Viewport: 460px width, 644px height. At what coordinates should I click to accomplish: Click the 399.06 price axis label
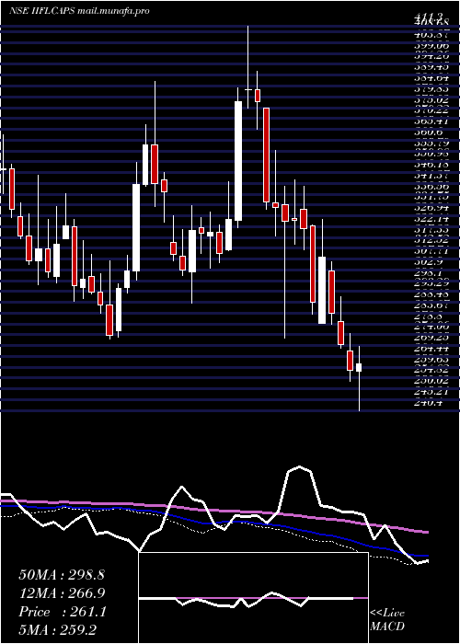tap(431, 46)
